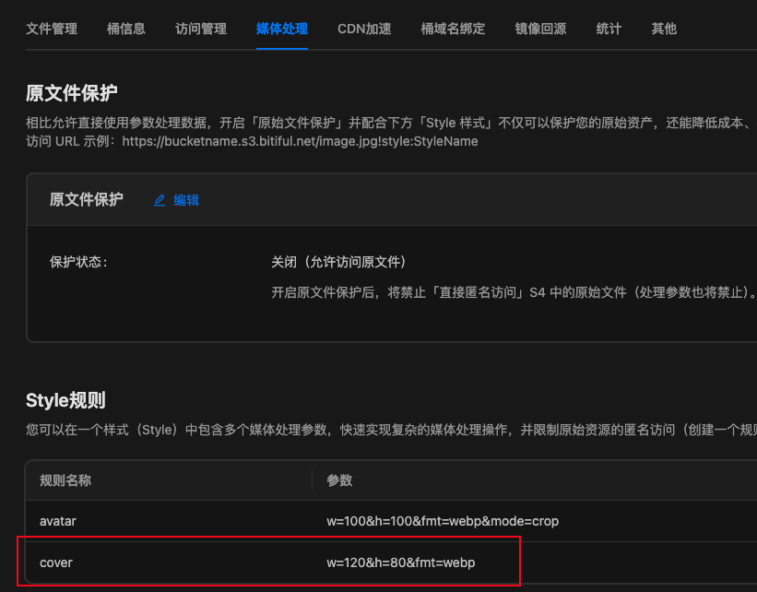Click the 参数 column header
Image resolution: width=757 pixels, height=592 pixels.
pyautogui.click(x=339, y=480)
